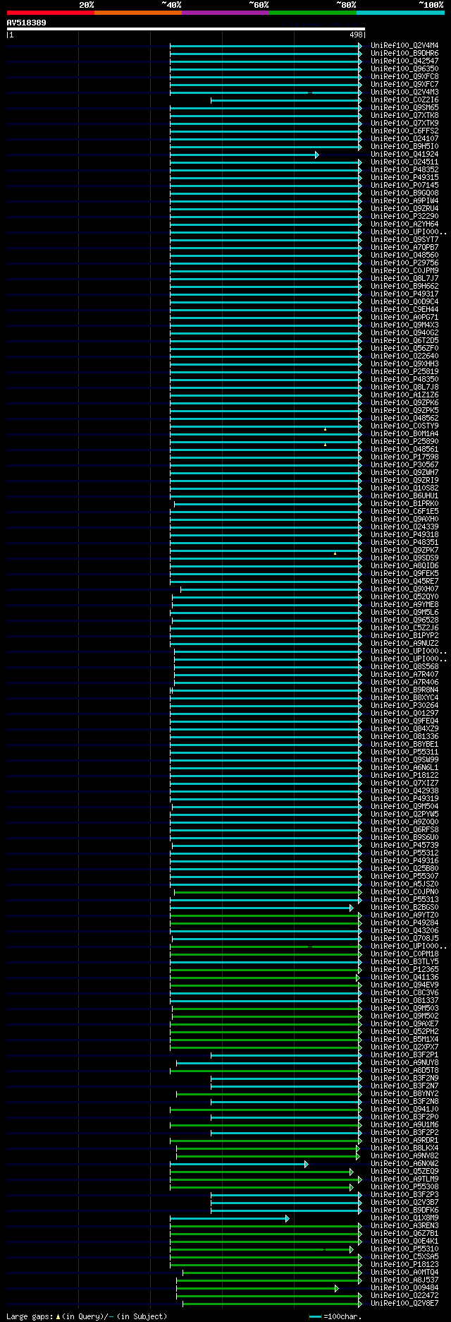Click the short alignment bar for UniRef100_A6N0W2
451x1322 pixels.
coord(239,1164)
